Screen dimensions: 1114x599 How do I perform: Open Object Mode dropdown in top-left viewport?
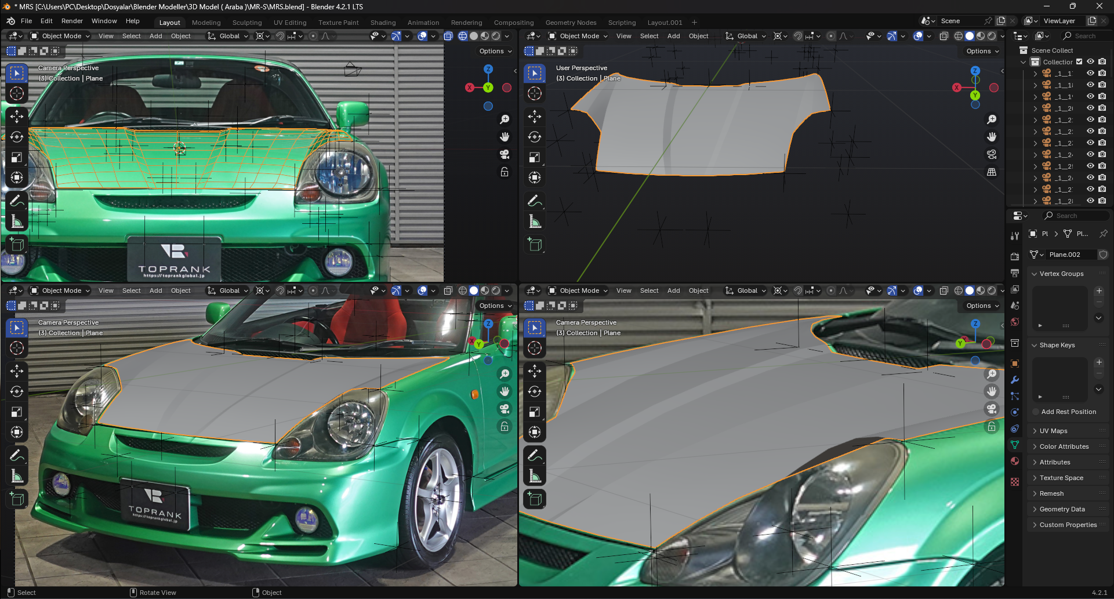[60, 36]
